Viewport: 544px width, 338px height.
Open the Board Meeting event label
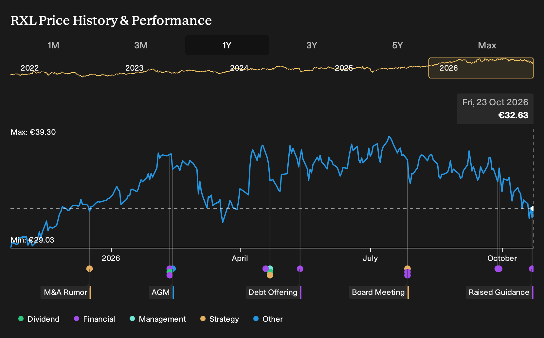point(379,292)
